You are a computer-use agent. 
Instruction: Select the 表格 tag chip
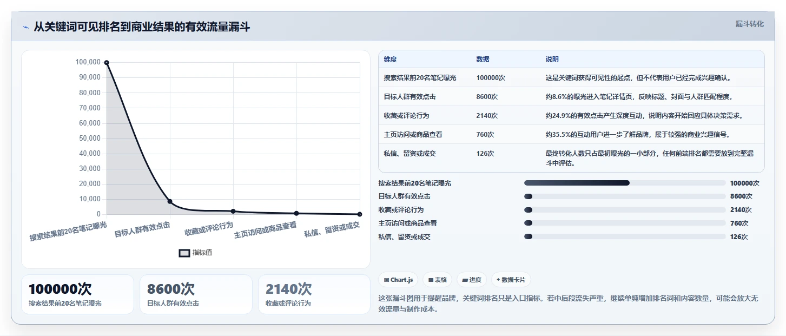438,280
